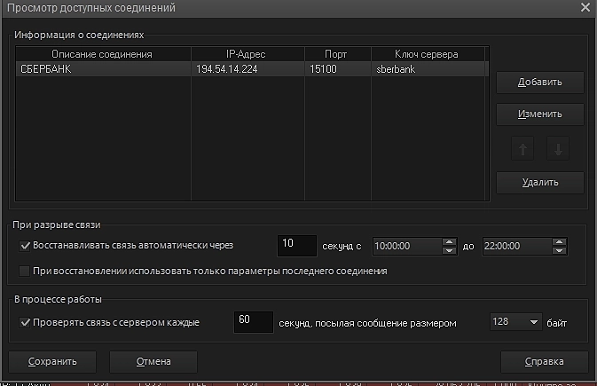This screenshot has height=386, width=597.
Task: Open help via Справка button
Action: click(x=544, y=361)
